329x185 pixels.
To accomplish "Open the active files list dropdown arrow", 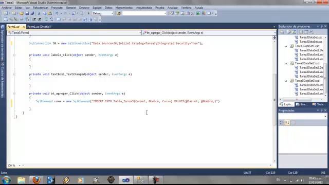I will click(274, 27).
